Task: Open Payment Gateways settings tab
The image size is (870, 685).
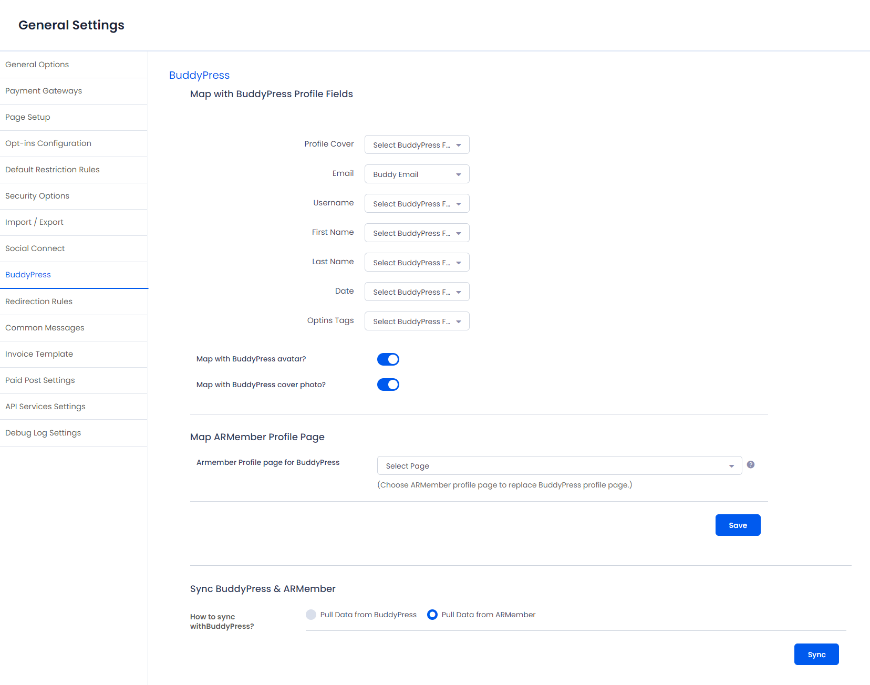Action: point(74,91)
